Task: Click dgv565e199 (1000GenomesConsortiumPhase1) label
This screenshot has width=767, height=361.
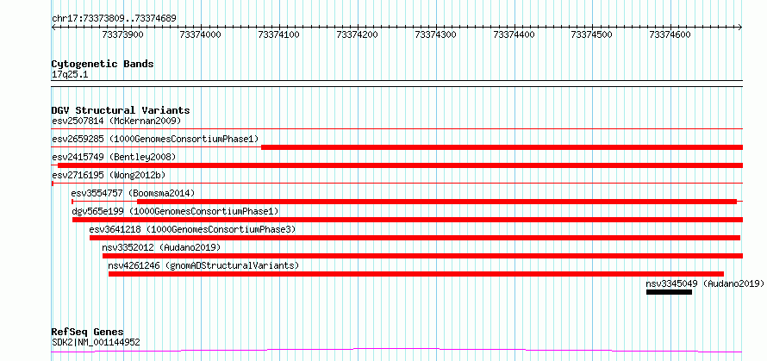Action: tap(175, 211)
